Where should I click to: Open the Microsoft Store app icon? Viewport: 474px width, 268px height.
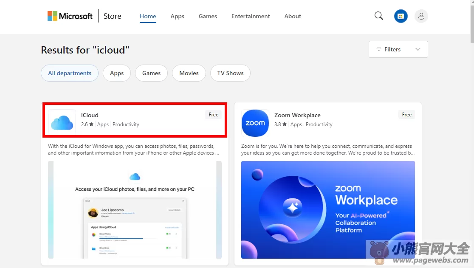click(x=401, y=16)
